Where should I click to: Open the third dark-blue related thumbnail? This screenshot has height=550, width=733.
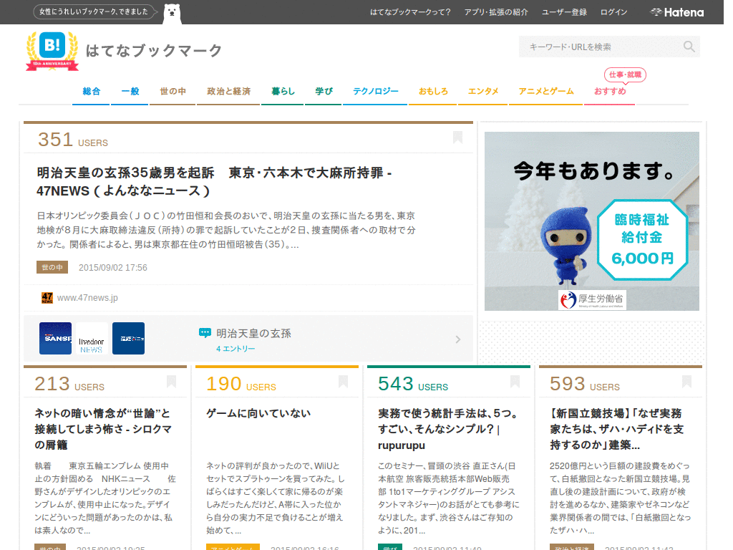click(x=129, y=338)
